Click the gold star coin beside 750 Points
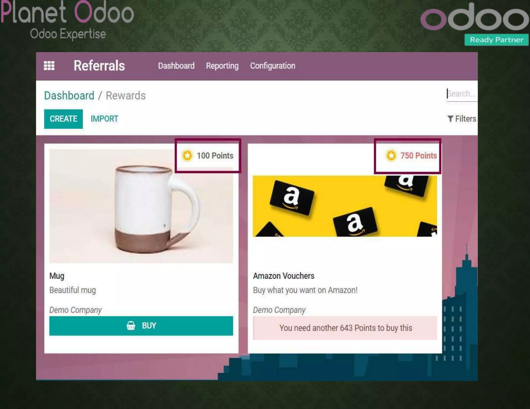The width and height of the screenshot is (530, 409). point(391,156)
